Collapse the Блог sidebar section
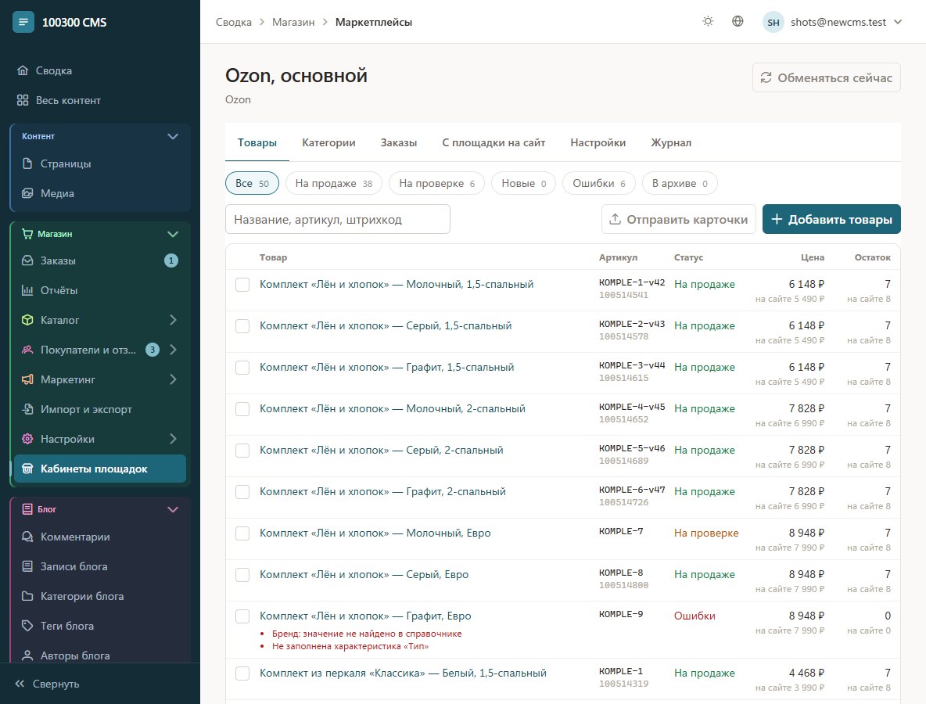Viewport: 926px width, 704px height. (172, 509)
